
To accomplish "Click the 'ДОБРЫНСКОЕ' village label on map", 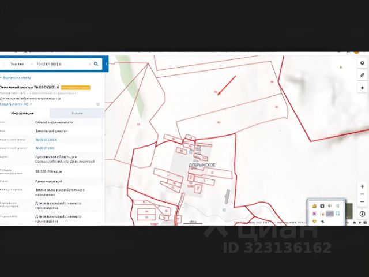I will click(x=202, y=165).
